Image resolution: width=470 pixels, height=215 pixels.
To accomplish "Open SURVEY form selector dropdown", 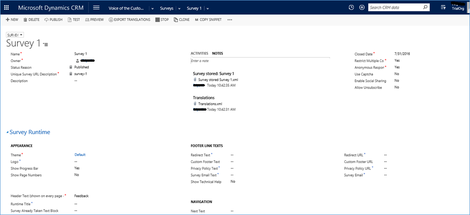I will point(15,35).
